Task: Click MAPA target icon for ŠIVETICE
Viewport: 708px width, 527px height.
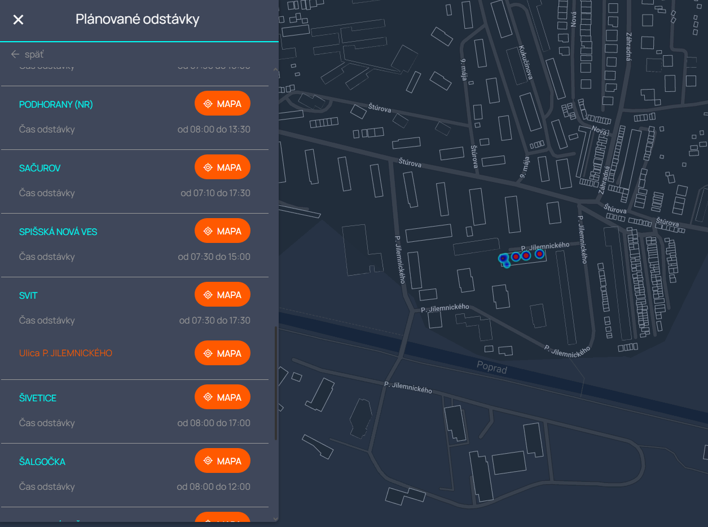Action: pyautogui.click(x=208, y=397)
